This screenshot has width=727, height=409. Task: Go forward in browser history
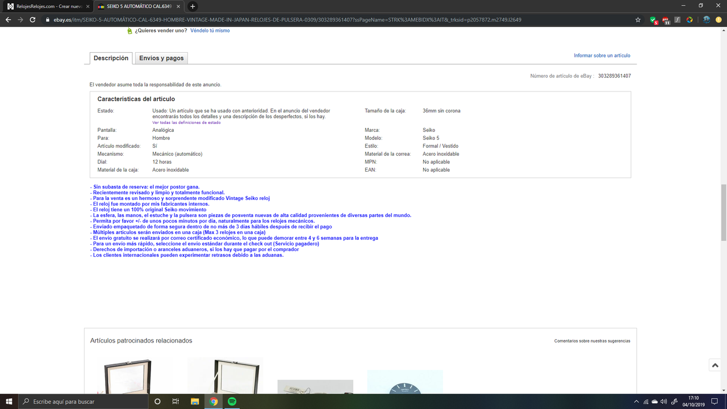coord(21,19)
